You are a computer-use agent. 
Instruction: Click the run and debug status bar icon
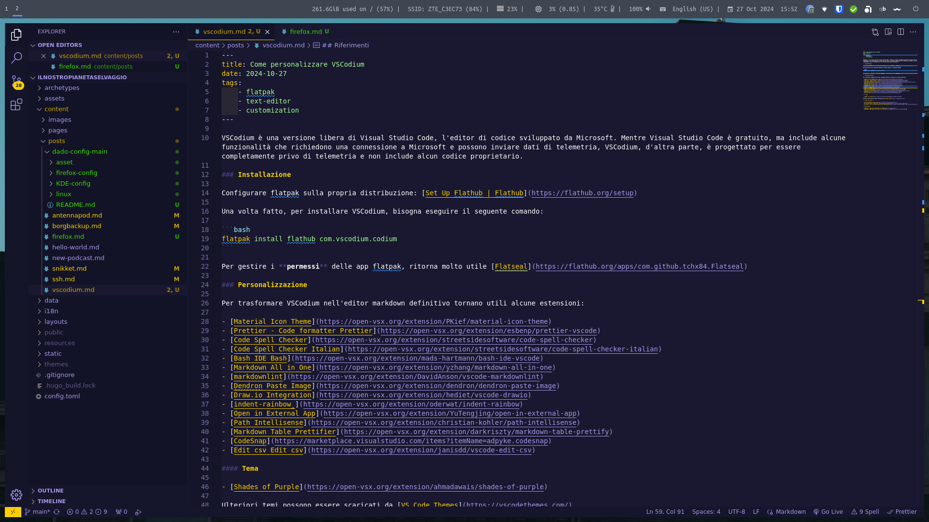[x=138, y=512]
